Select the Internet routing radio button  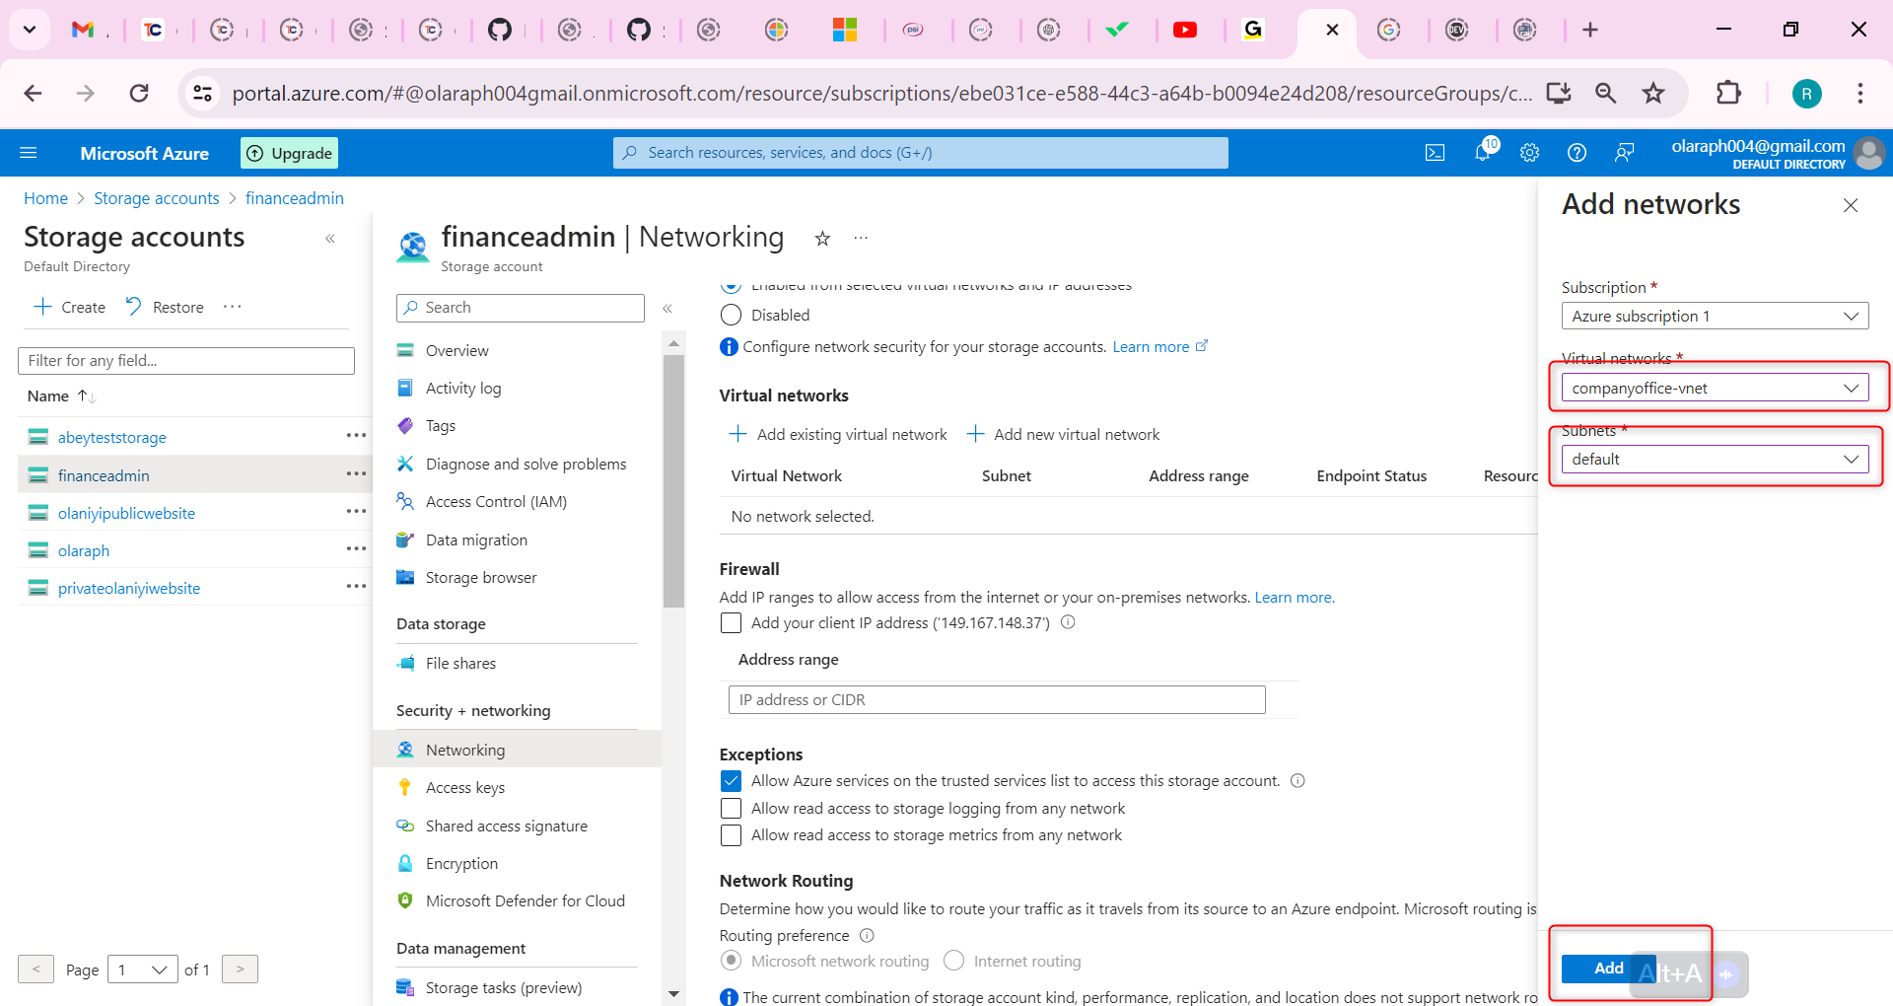[x=953, y=960]
